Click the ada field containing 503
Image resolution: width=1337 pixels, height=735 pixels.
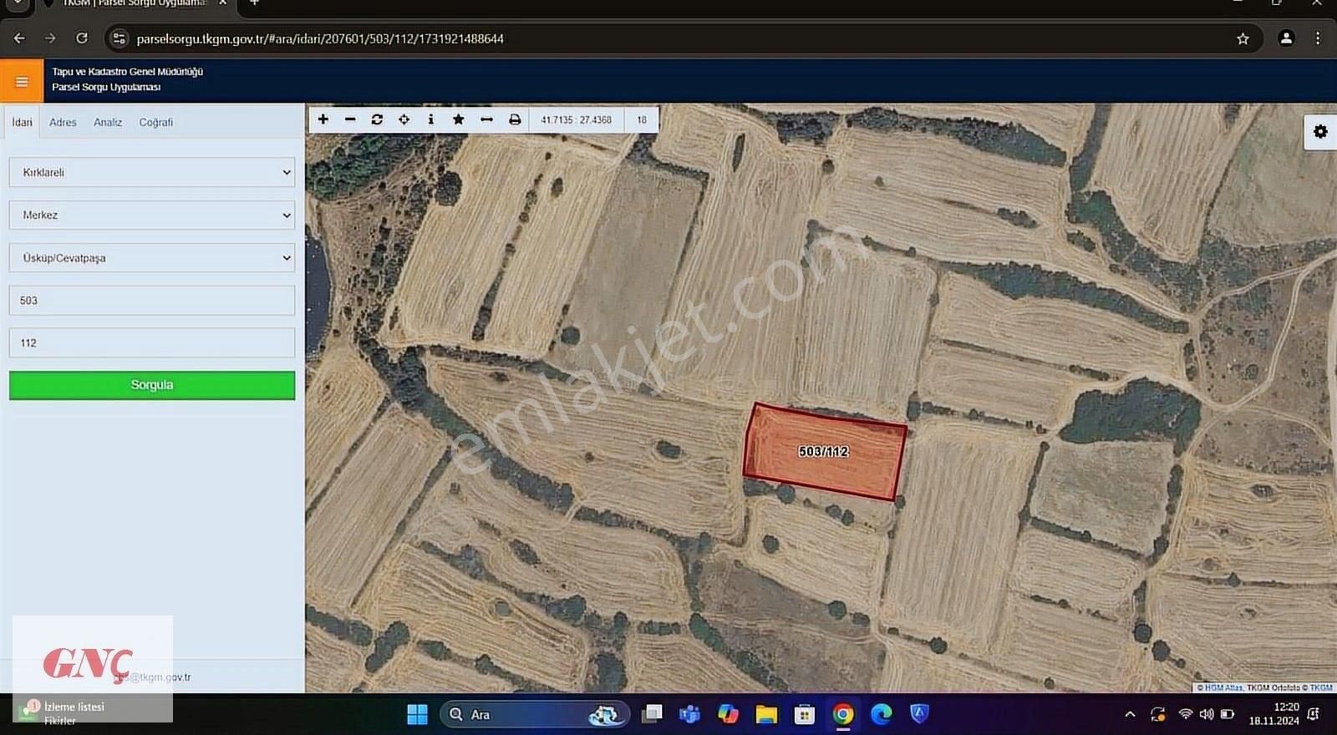(152, 300)
